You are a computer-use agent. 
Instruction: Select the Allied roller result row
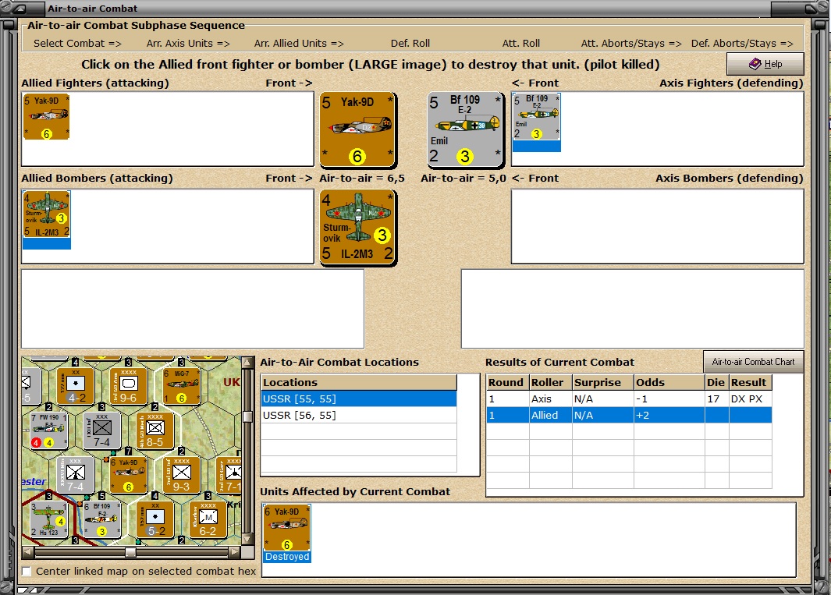pos(629,415)
